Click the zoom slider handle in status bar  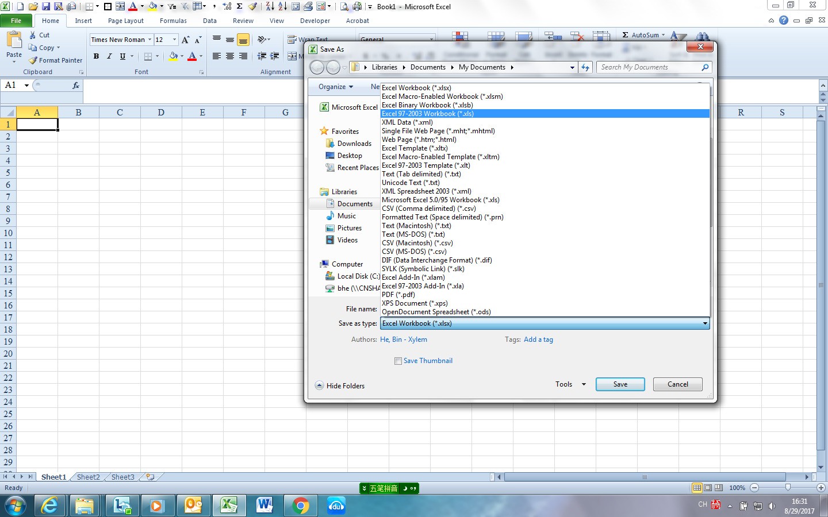point(788,488)
